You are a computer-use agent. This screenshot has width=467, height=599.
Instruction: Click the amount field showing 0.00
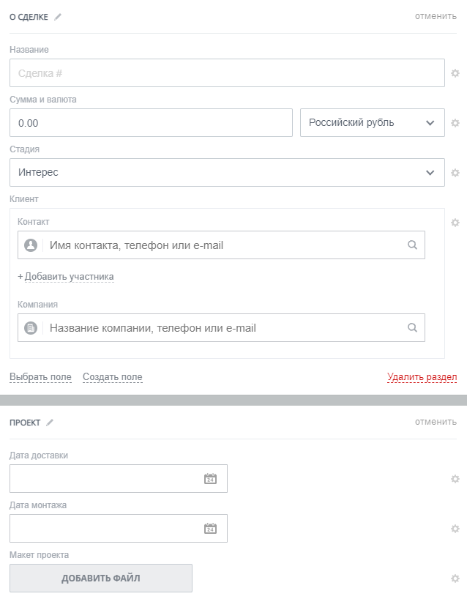(151, 123)
